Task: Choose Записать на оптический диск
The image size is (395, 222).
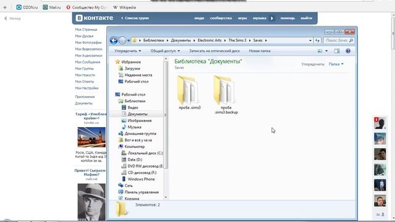Action: 214,51
